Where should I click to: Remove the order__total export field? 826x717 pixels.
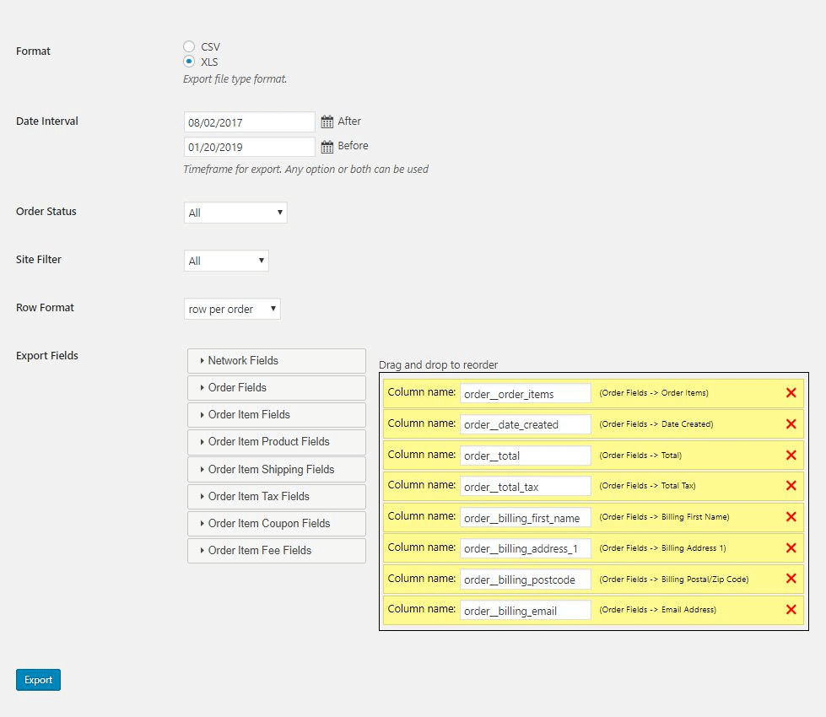tap(791, 455)
